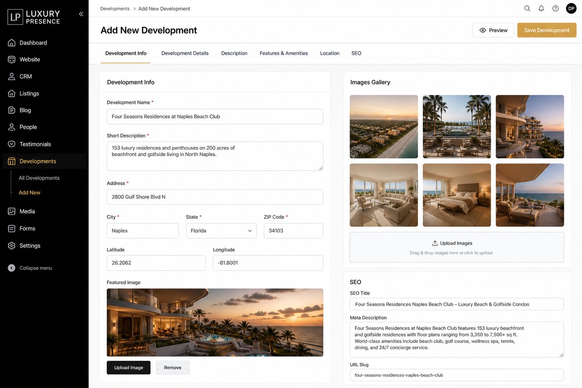This screenshot has height=388, width=582.
Task: Select palm tree pool terrace thumbnail
Action: 457,126
